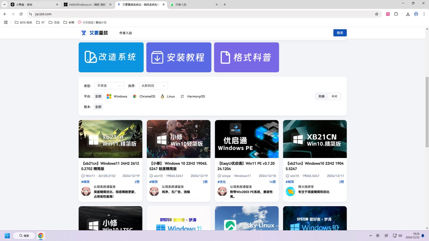Open the browser downloads icon
Image resolution: width=429 pixels, height=241 pixels.
(x=408, y=14)
